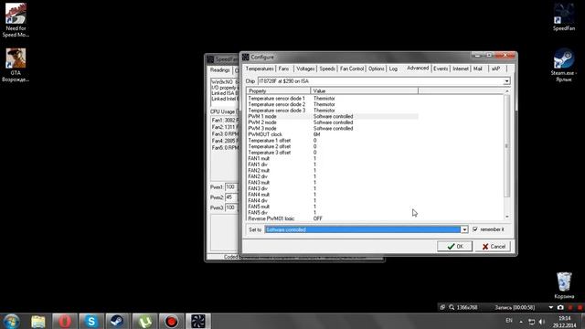
Task: Click the recorder camera screenshot icon
Action: coord(560,307)
